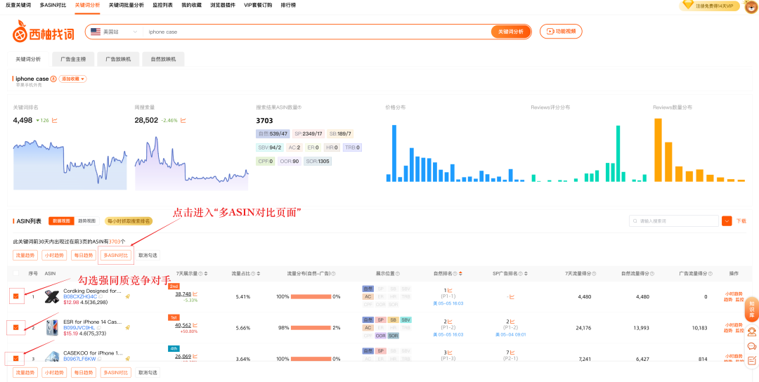Open ASIN link B08CXZHG4C

click(x=80, y=296)
